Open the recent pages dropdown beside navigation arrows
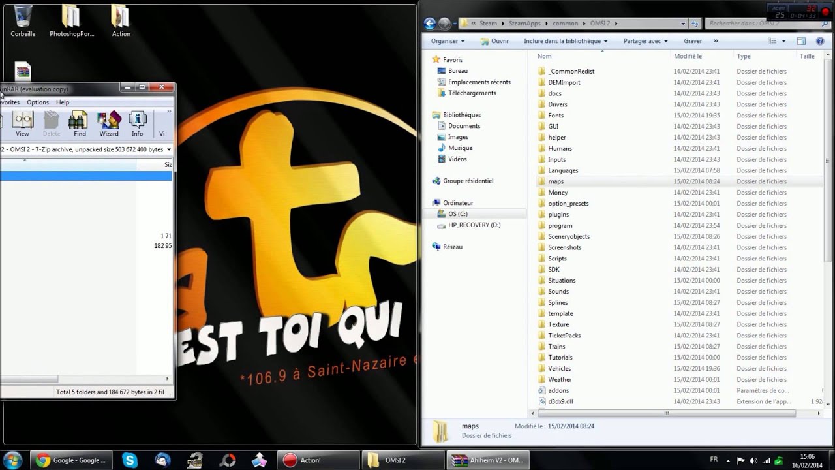 tap(455, 23)
